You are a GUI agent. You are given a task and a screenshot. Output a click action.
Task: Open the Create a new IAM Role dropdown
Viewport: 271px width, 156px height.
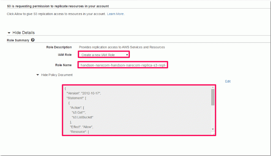[104, 55]
